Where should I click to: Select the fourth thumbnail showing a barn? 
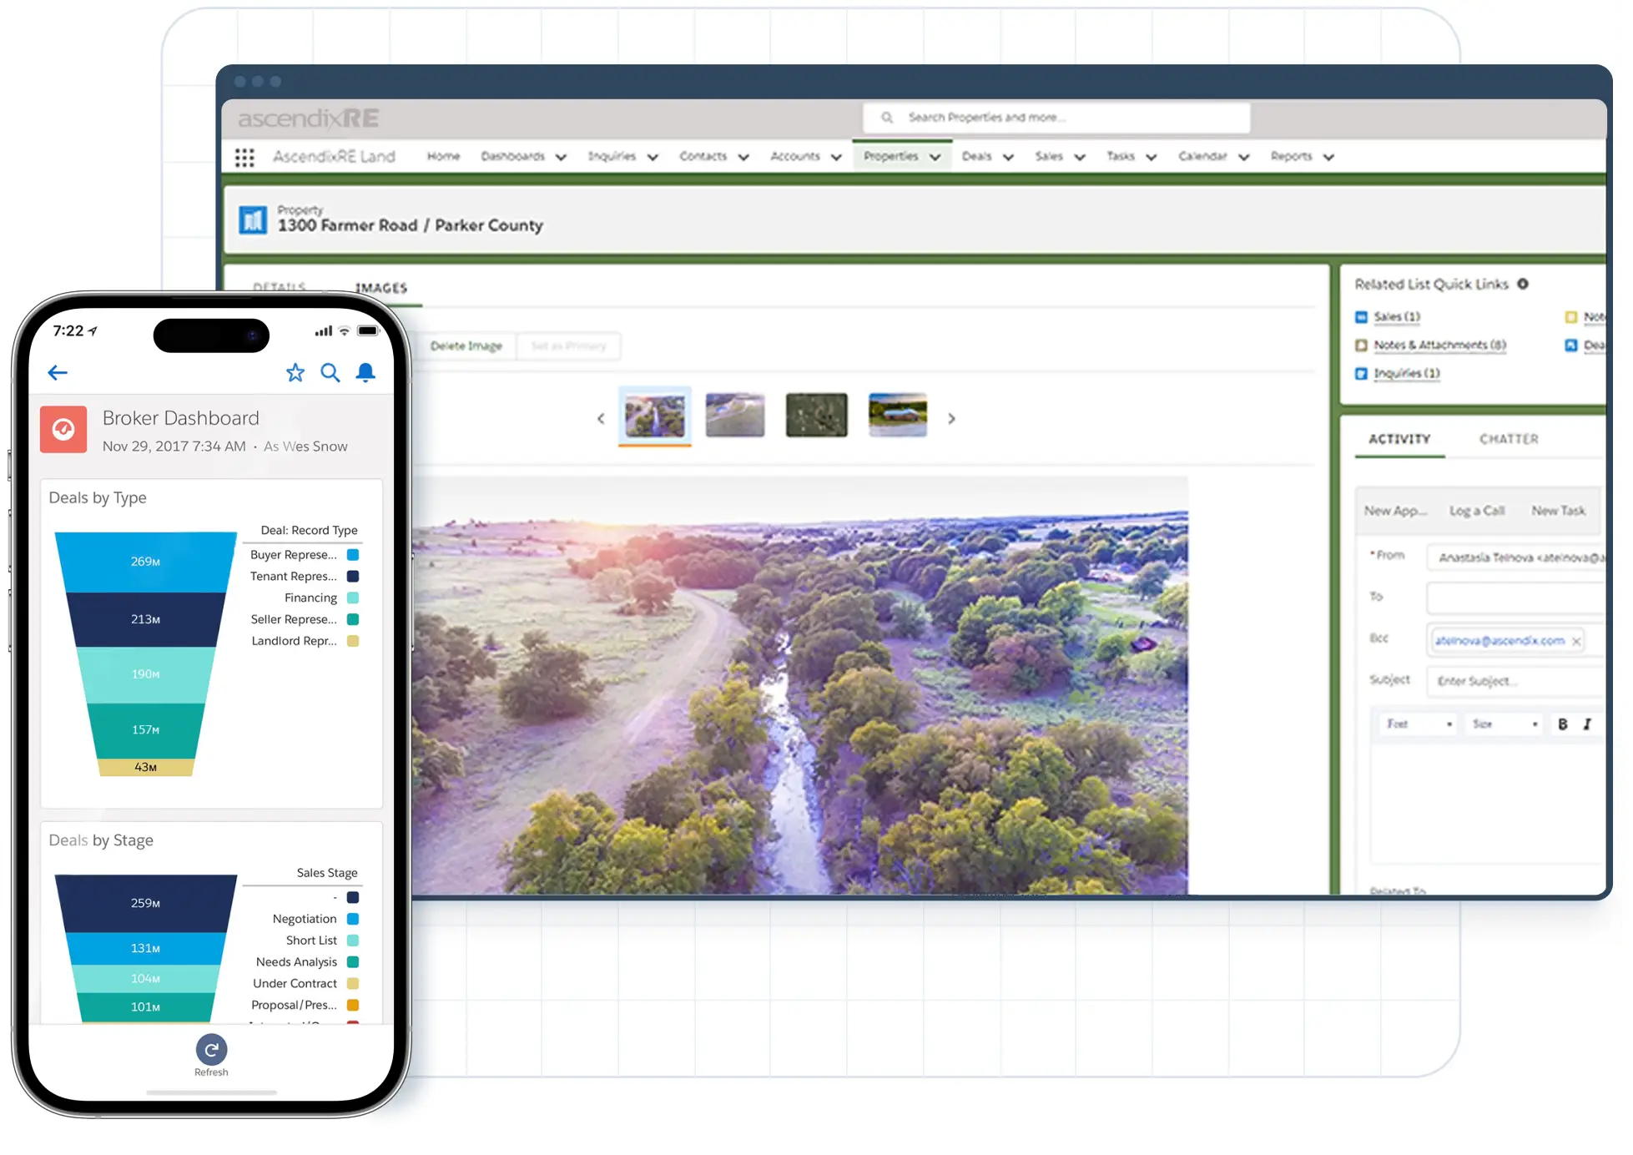[898, 415]
